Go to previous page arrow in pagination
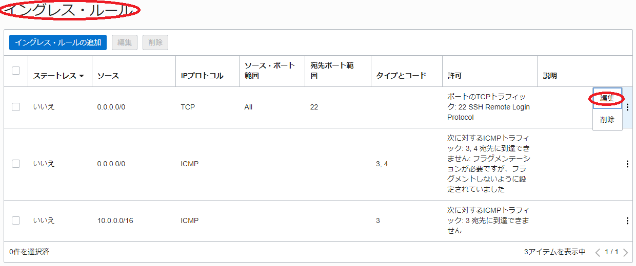 (598, 252)
